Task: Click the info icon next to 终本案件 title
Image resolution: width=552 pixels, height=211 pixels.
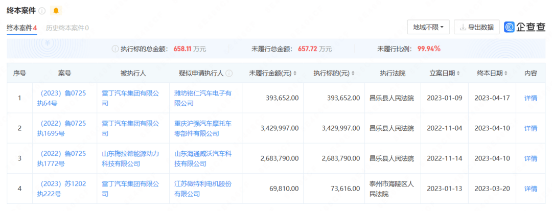Action: pyautogui.click(x=42, y=11)
